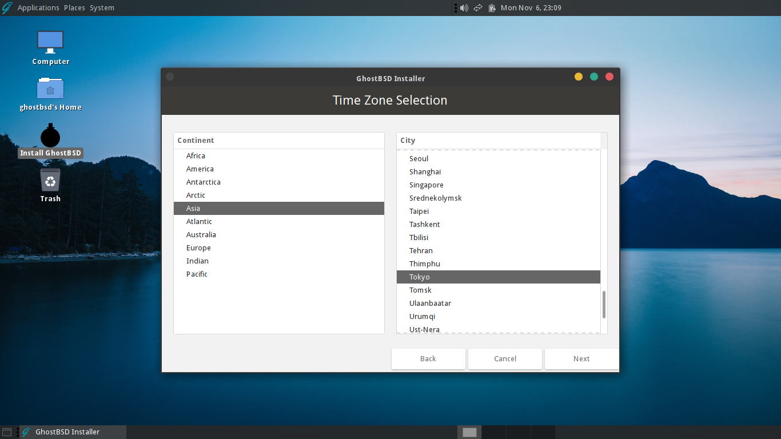Open the Computer desktop icon
Viewport: 781px width, 439px height.
coord(50,42)
